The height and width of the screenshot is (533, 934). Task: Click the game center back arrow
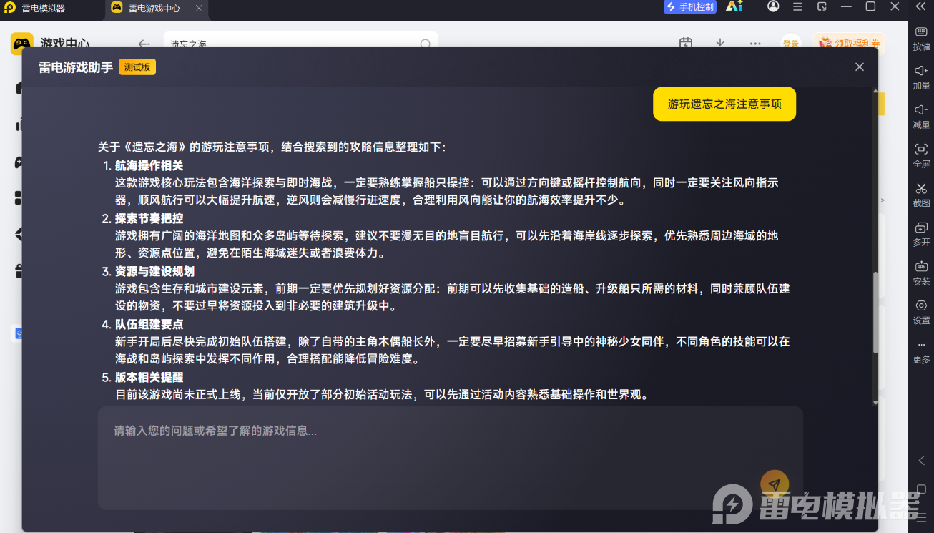144,44
